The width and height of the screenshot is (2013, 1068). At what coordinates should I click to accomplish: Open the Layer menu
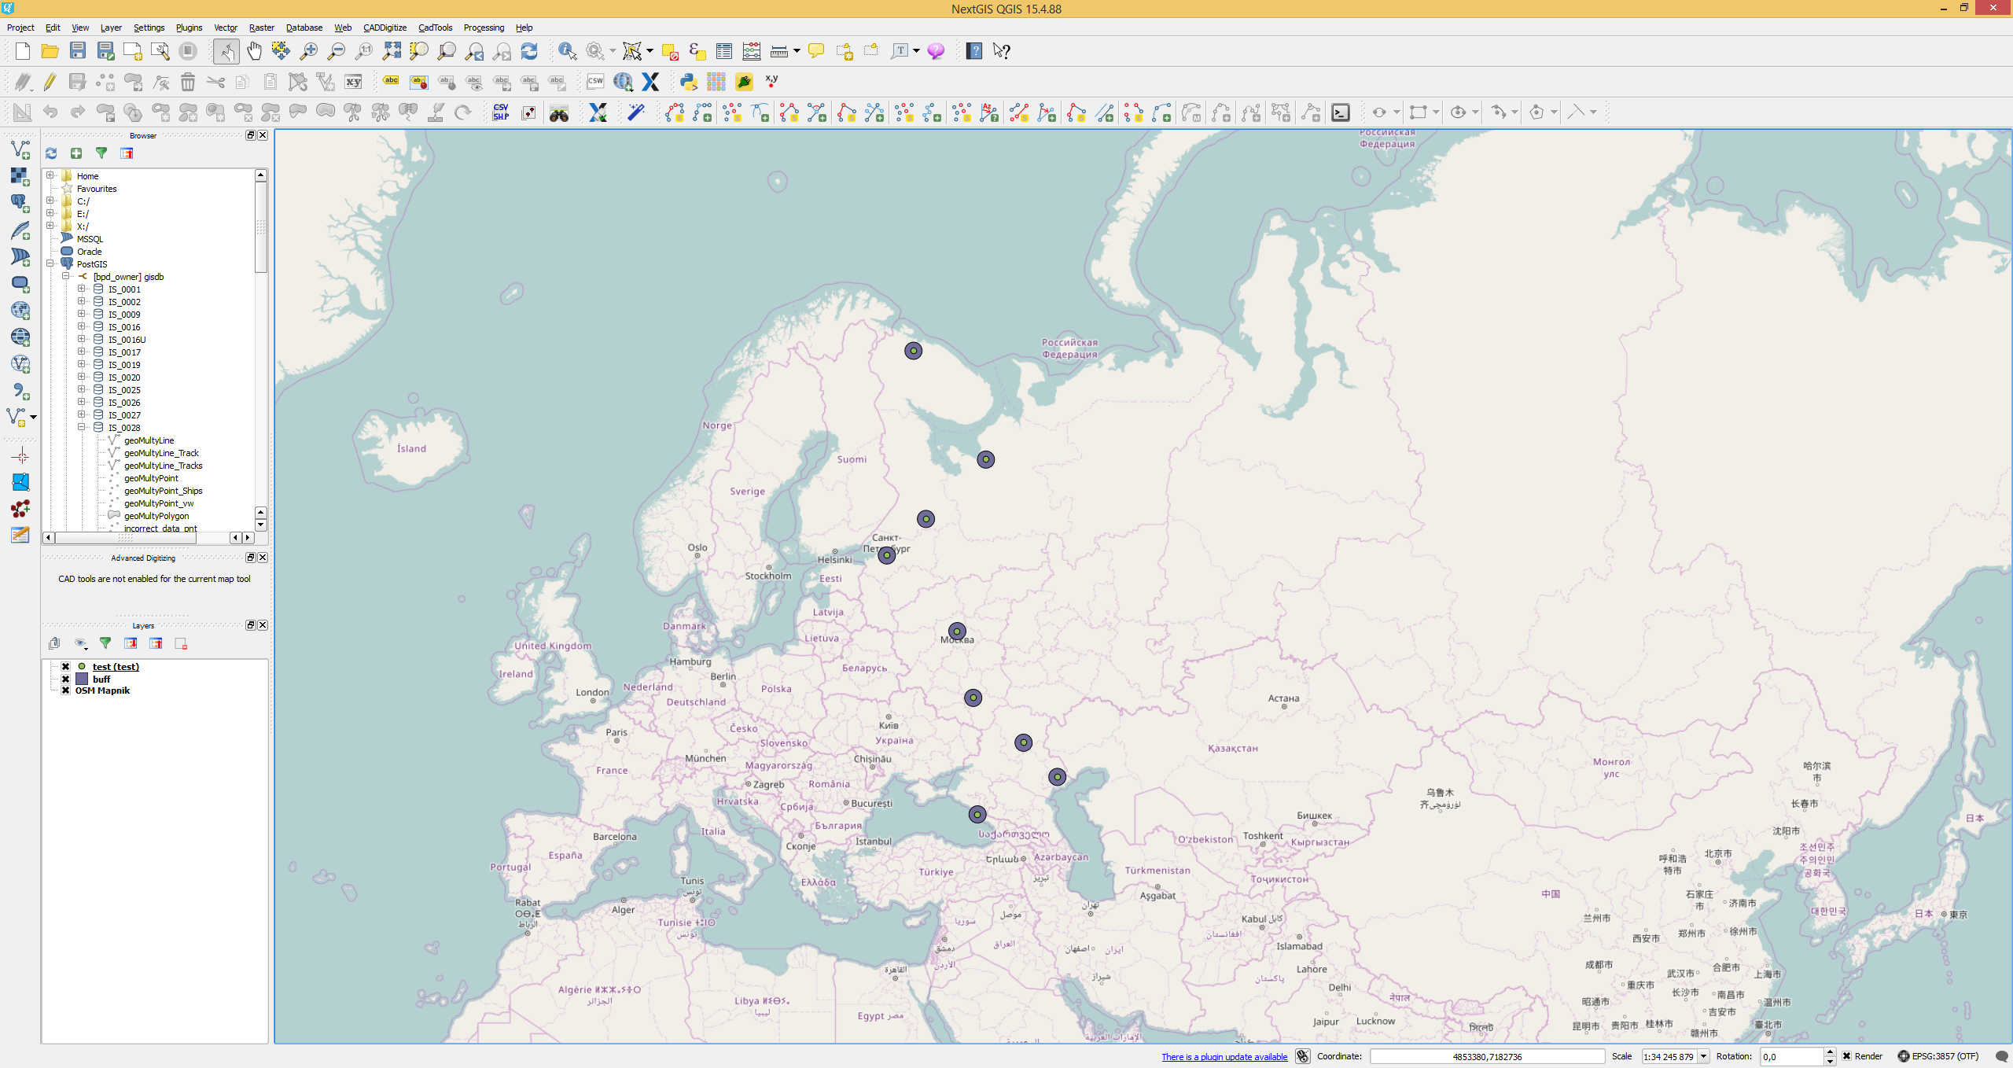coord(111,28)
